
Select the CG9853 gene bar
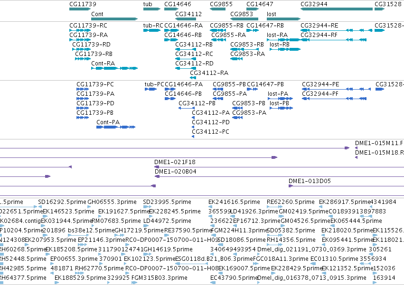click(x=244, y=19)
